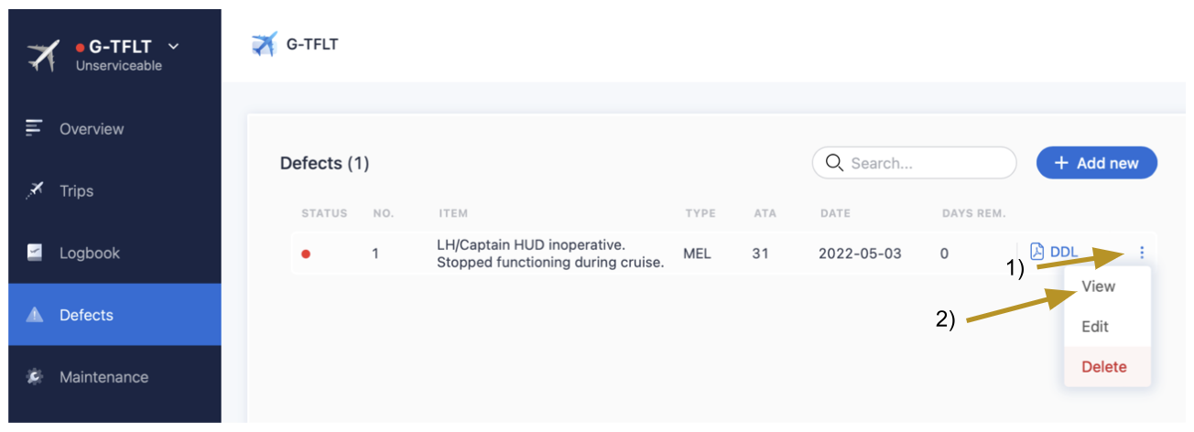Click the PDF icon next to DDL

pos(1037,253)
